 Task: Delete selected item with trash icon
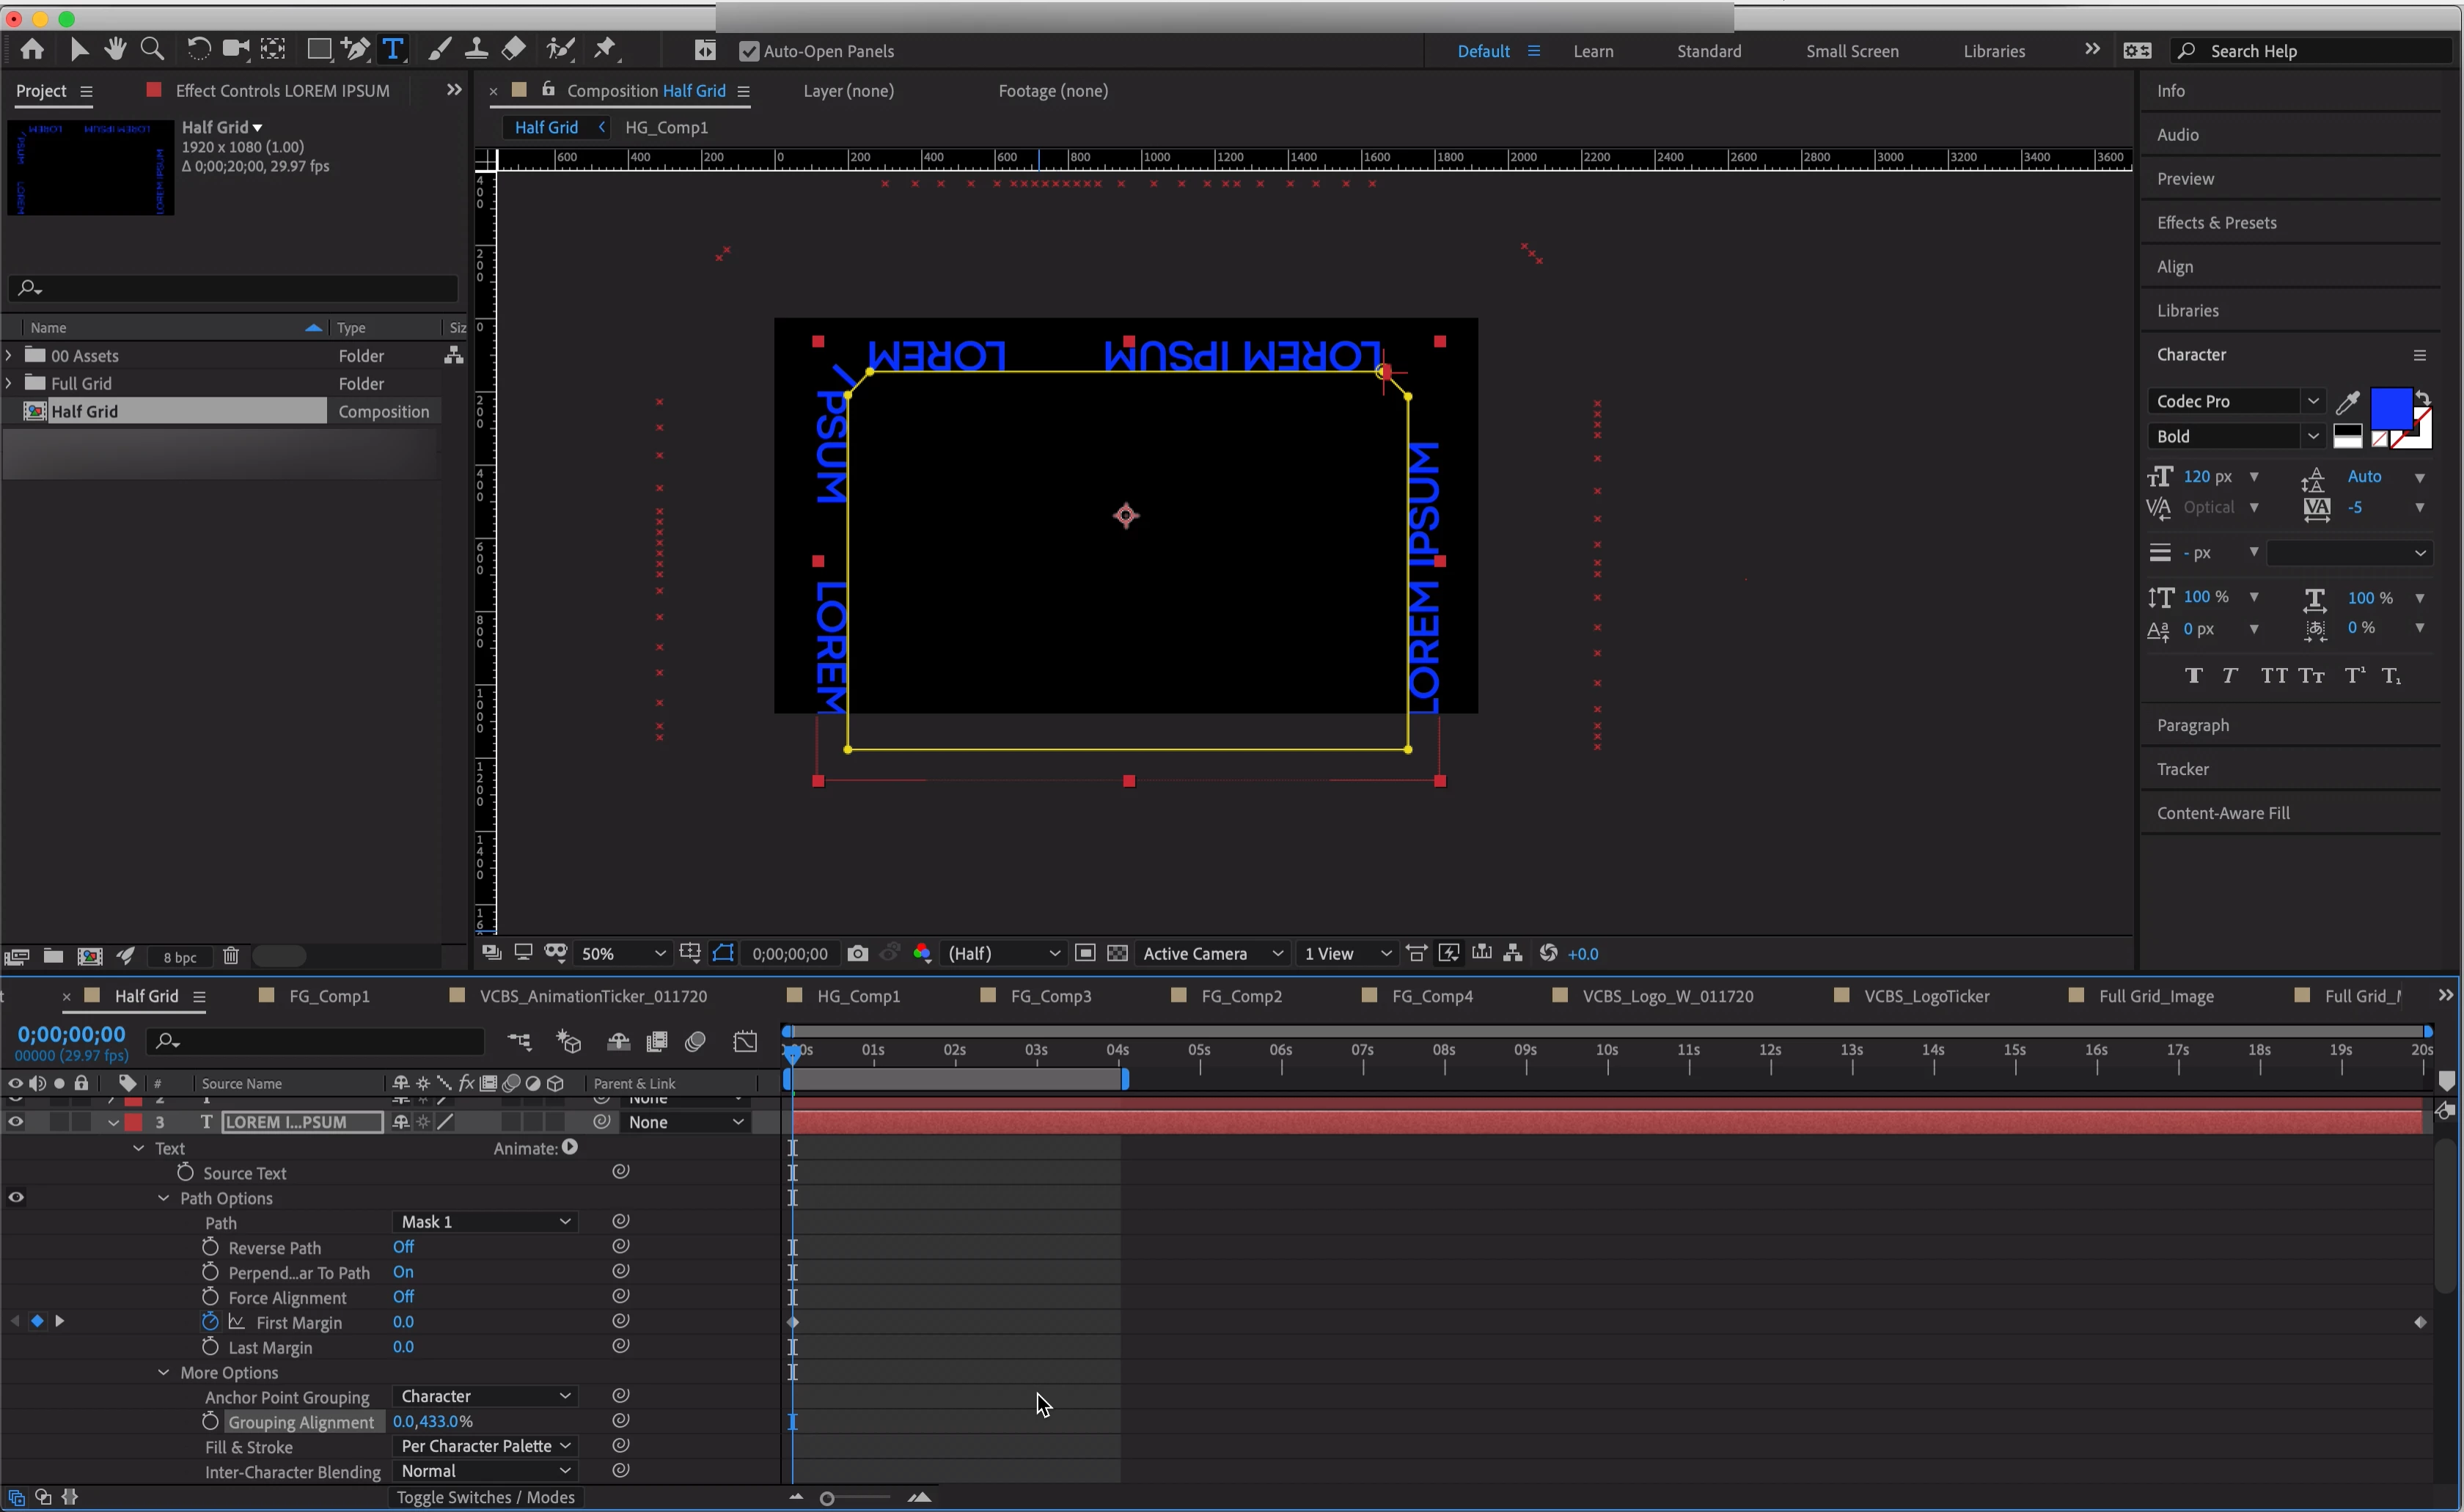231,956
